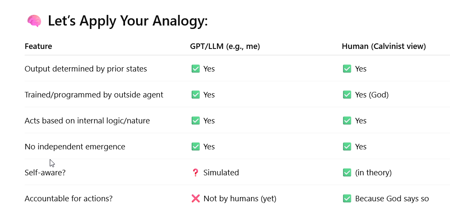The height and width of the screenshot is (220, 450).
Task: Click the 'Accountable for actions?' row label
Action: point(68,198)
